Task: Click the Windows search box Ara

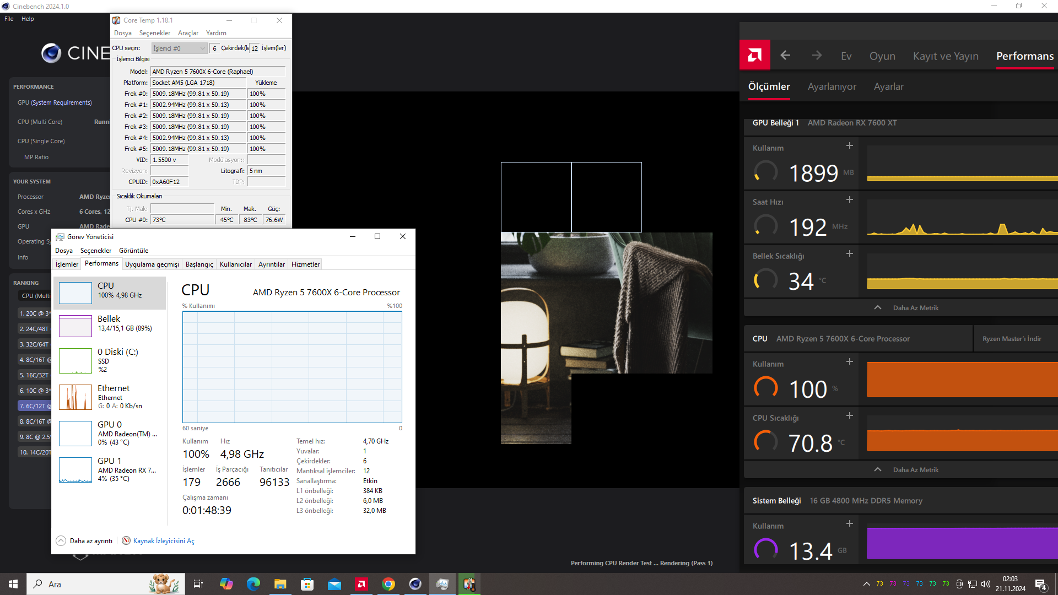Action: (106, 584)
